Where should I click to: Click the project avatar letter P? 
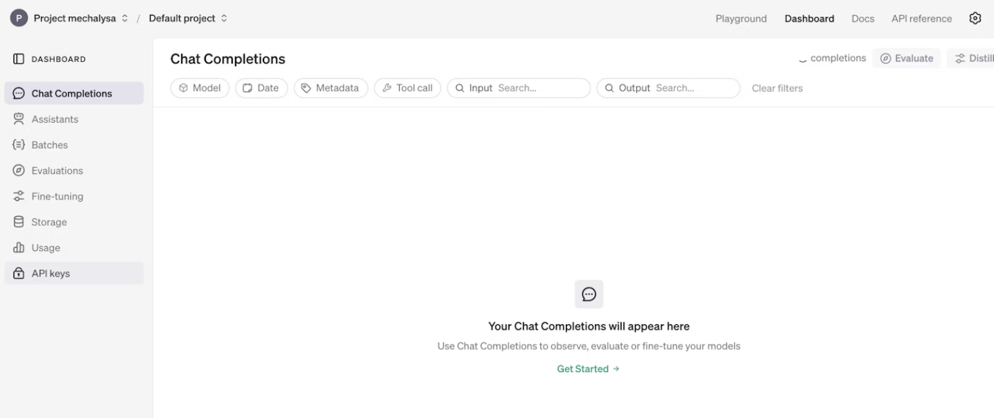pyautogui.click(x=19, y=18)
